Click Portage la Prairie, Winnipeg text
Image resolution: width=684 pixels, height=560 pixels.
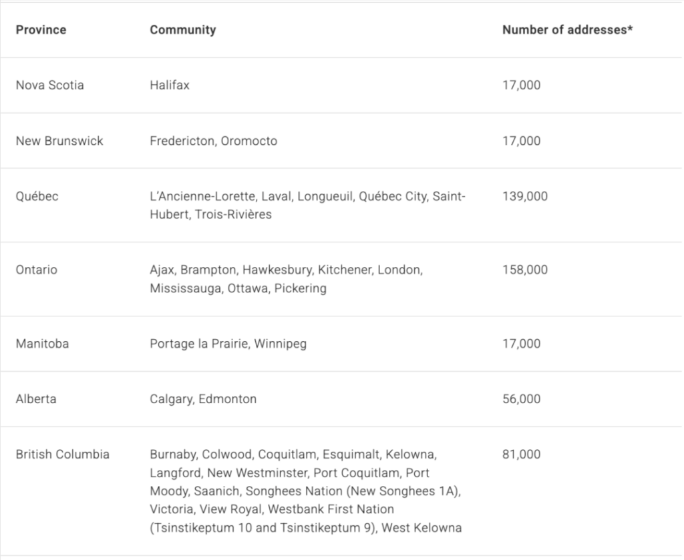[x=228, y=344]
